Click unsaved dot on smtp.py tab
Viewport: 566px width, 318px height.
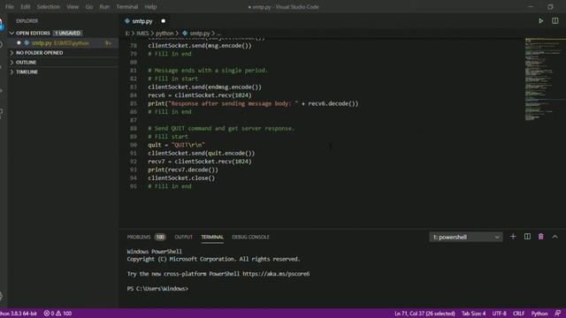[x=163, y=21]
